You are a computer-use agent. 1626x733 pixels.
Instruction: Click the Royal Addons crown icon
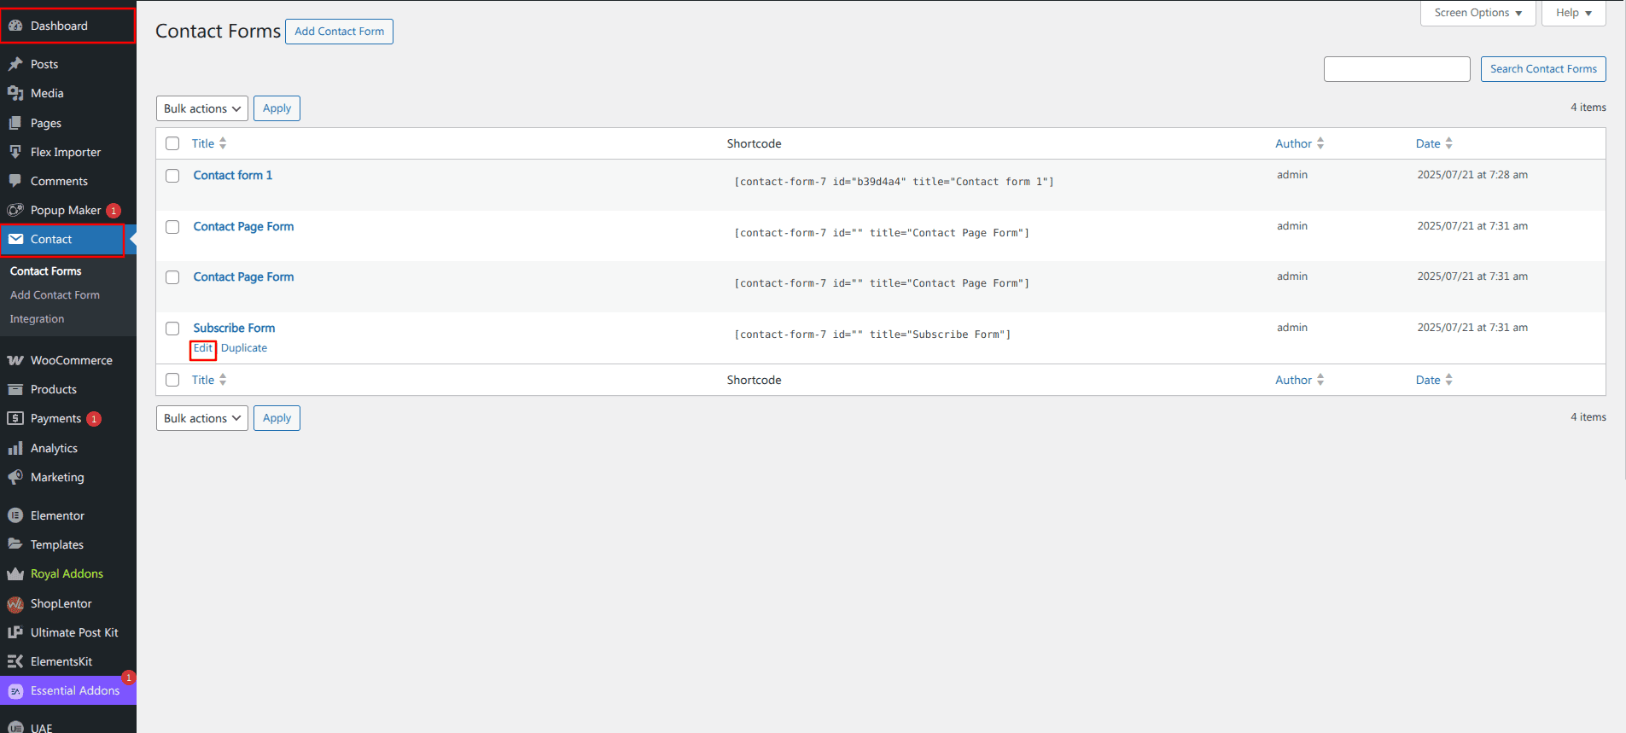click(x=15, y=573)
